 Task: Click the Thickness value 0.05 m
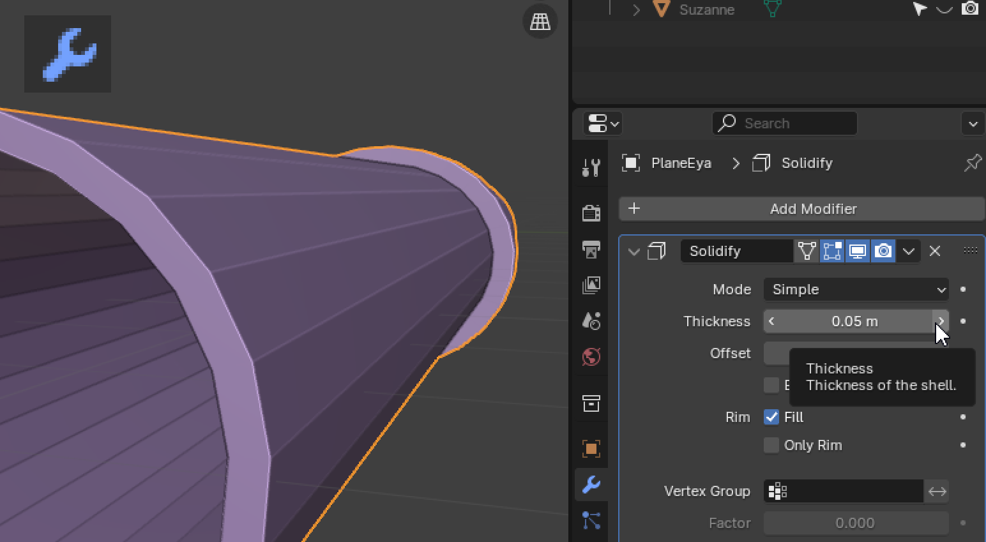pyautogui.click(x=855, y=321)
